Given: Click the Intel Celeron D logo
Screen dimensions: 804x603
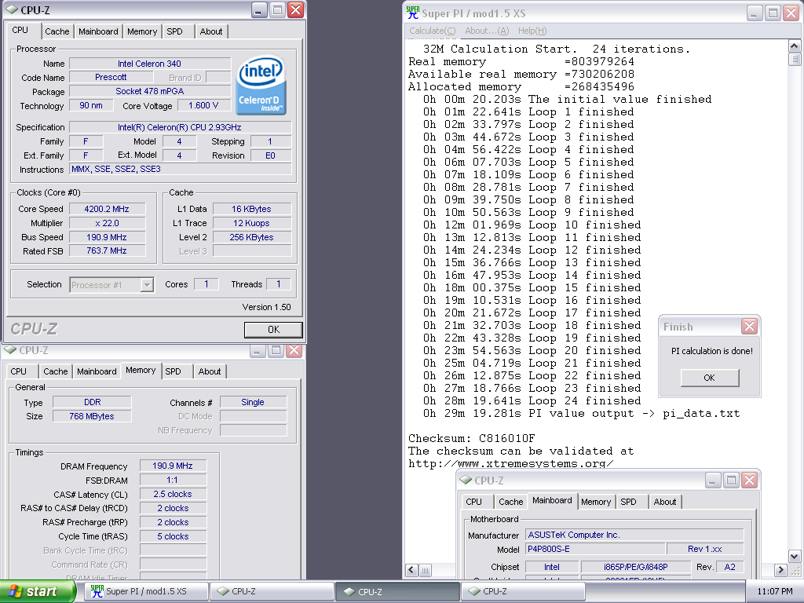Looking at the screenshot, I should click(x=261, y=85).
